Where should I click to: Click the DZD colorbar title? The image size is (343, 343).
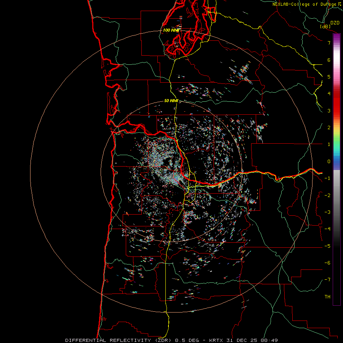335,23
